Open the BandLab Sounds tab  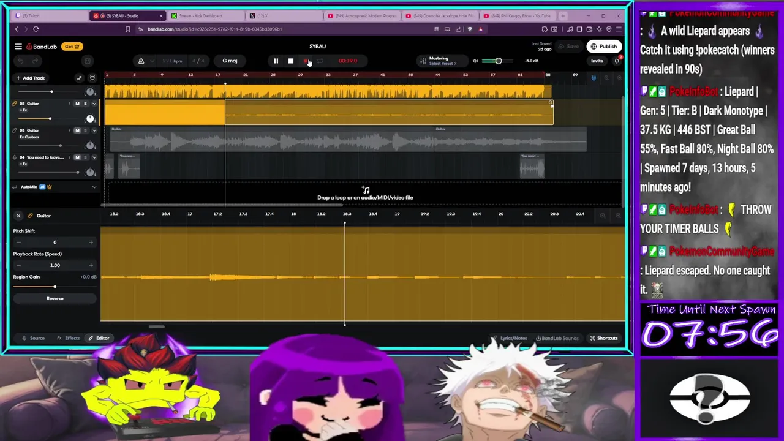pos(557,338)
